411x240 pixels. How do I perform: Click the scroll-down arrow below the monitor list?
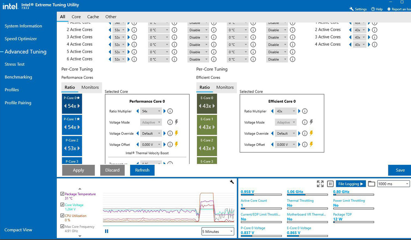[80, 236]
